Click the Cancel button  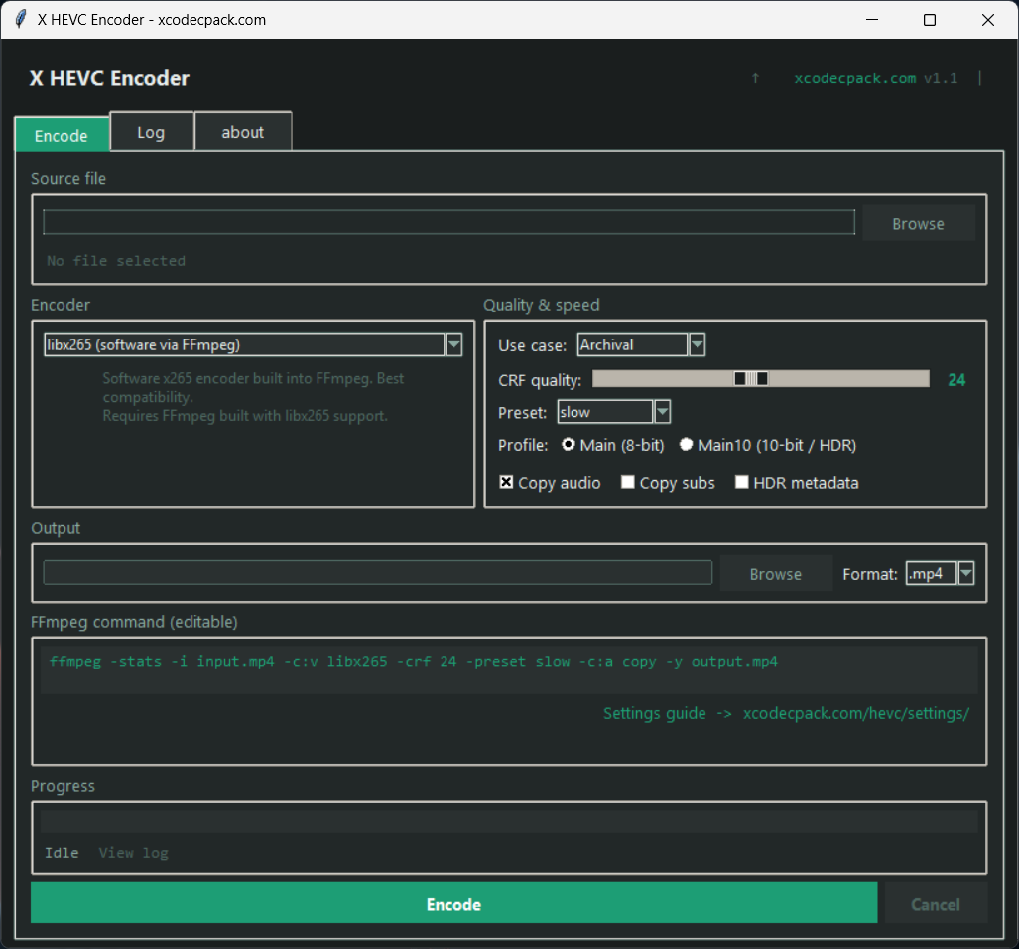point(936,904)
